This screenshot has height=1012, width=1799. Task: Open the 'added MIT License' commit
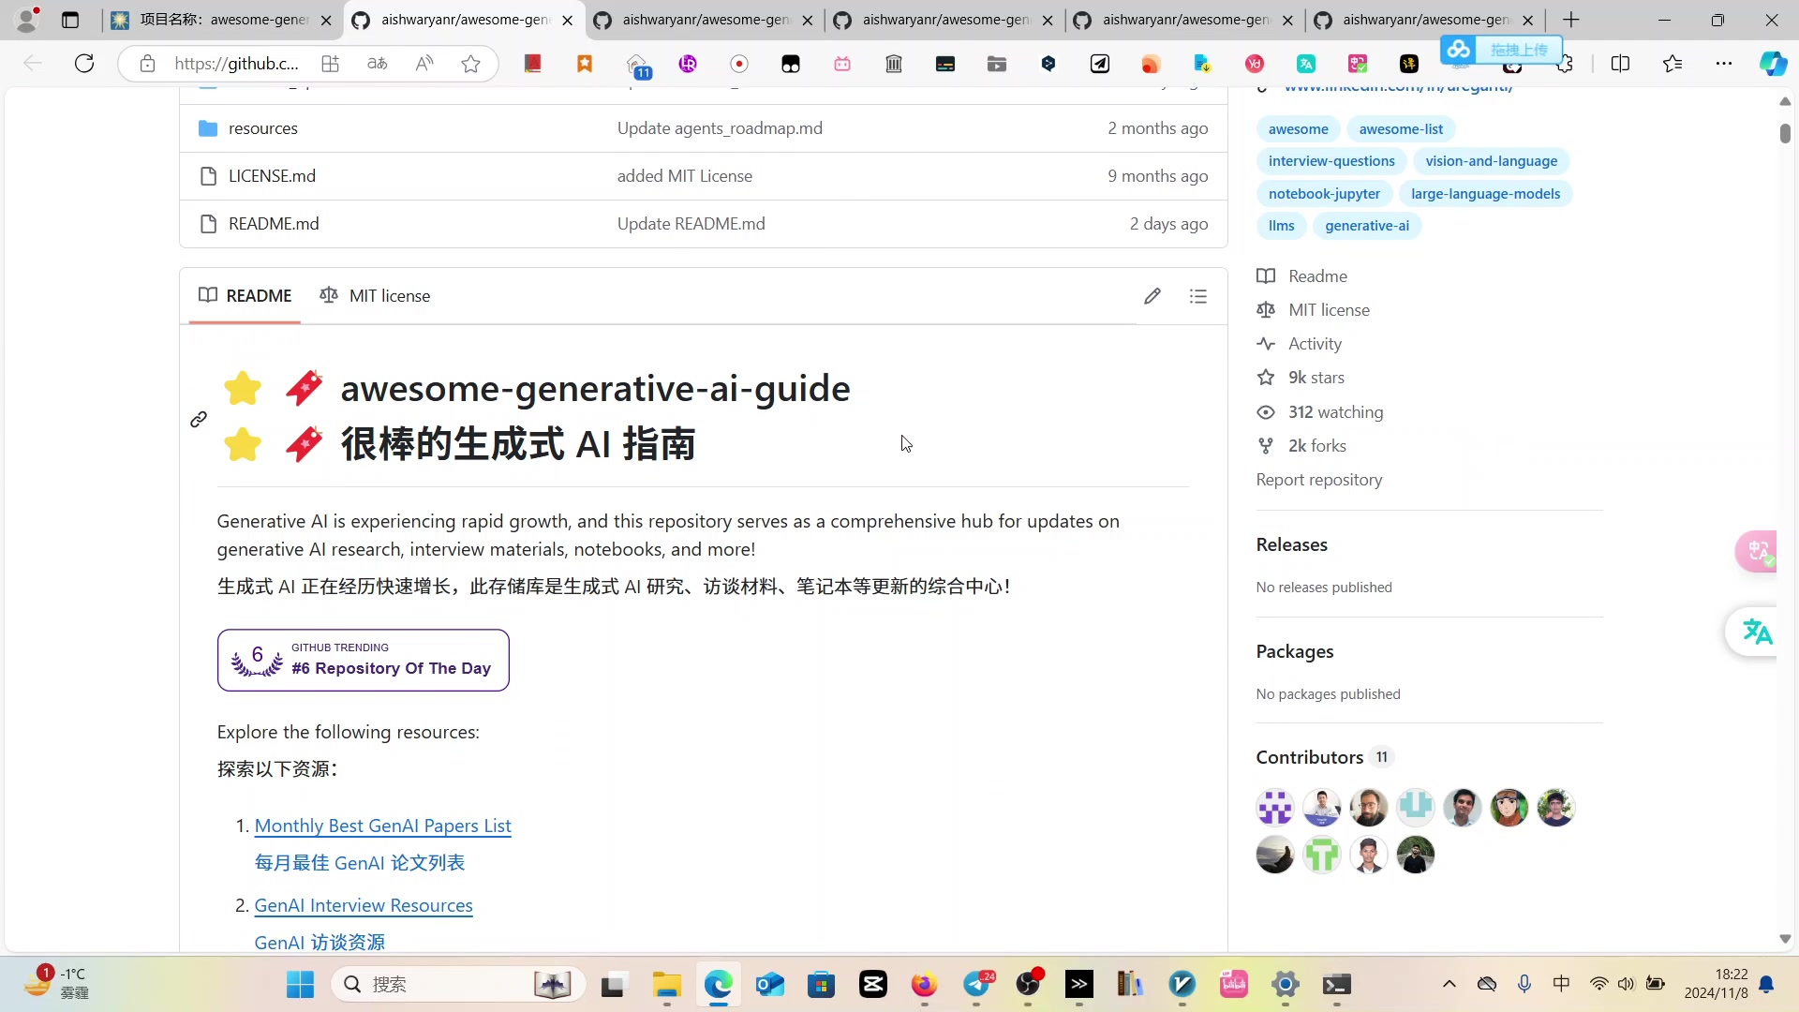[x=685, y=176]
